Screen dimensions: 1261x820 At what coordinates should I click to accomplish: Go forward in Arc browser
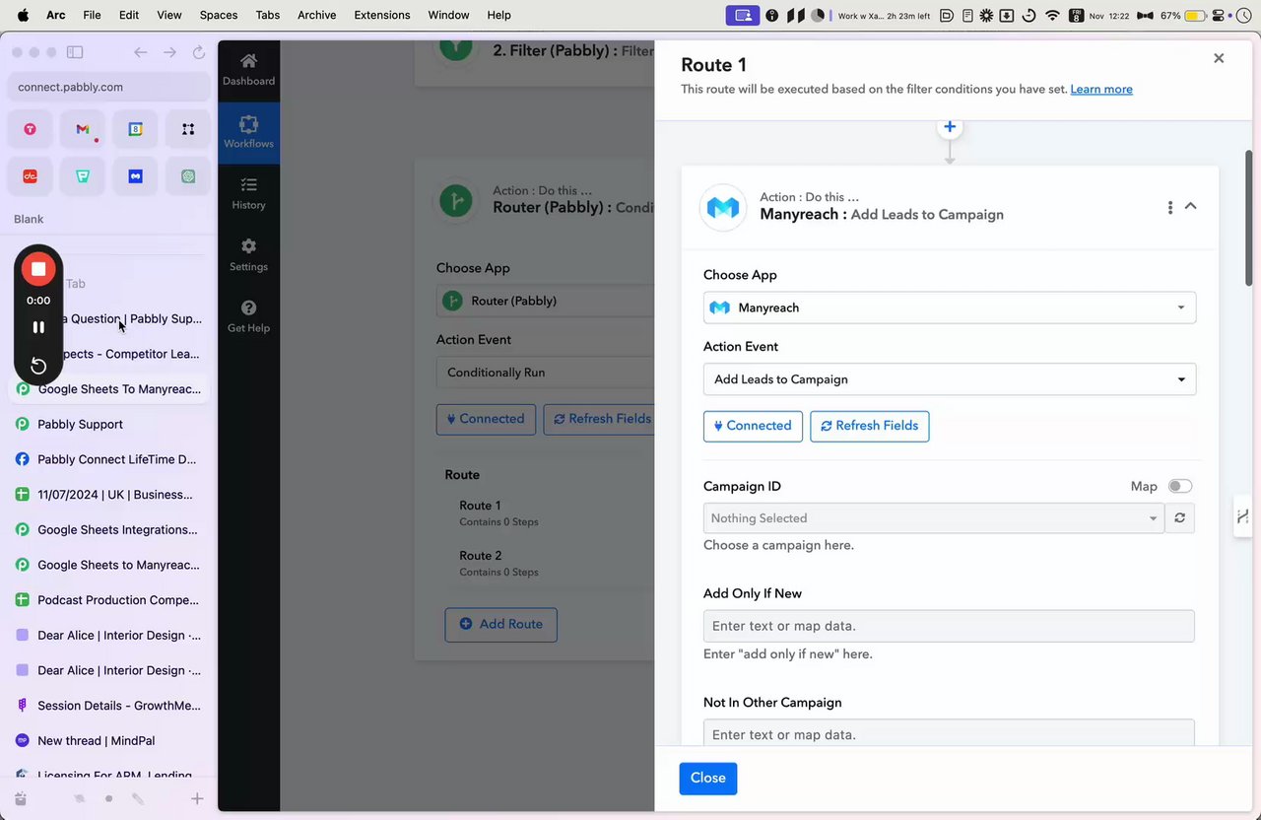[169, 52]
